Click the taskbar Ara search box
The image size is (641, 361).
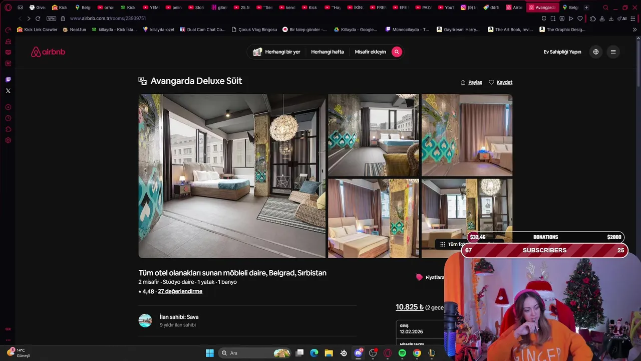255,353
